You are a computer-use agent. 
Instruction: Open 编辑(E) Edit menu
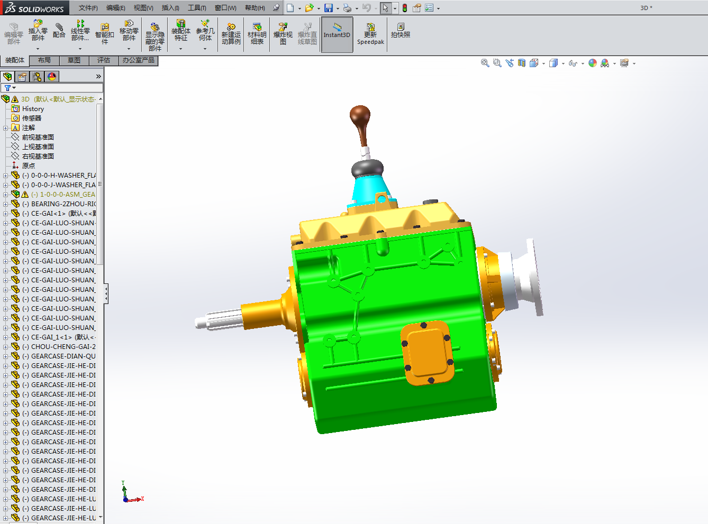coord(116,8)
